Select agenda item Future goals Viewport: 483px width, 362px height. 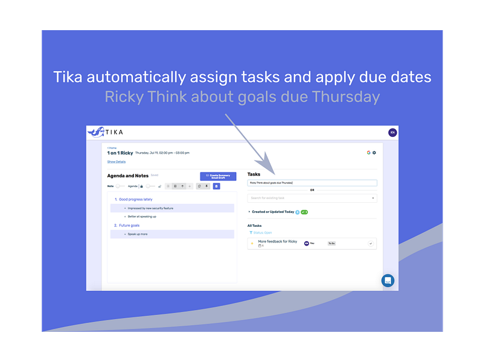129,226
